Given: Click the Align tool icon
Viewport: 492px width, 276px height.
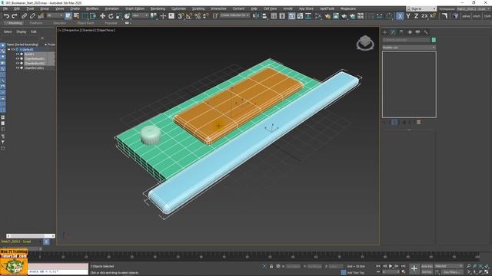Looking at the screenshot, I should pos(264,16).
